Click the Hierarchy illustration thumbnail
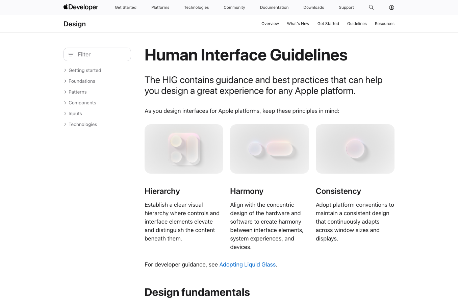The height and width of the screenshot is (304, 458). click(184, 149)
